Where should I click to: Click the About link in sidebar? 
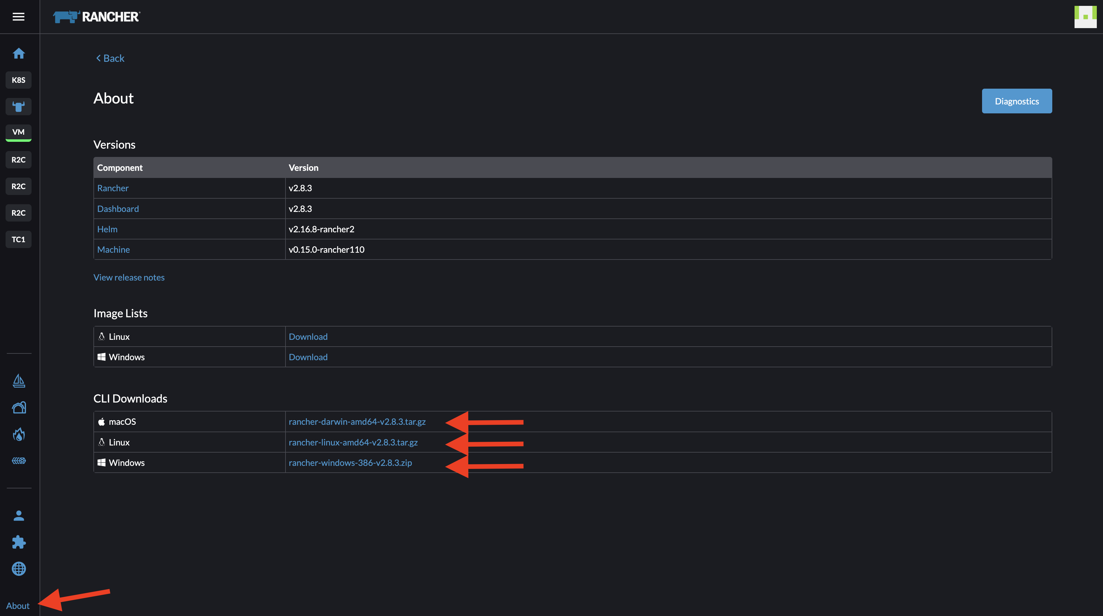(x=18, y=606)
